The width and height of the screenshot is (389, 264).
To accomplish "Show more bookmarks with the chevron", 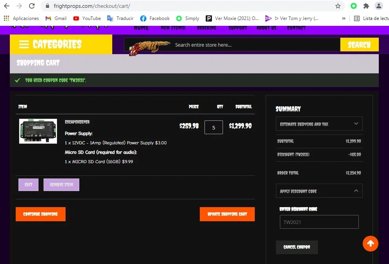I will pyautogui.click(x=343, y=18).
